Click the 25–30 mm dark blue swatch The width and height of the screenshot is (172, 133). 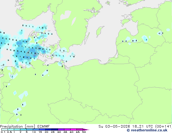pyautogui.click(x=55, y=129)
